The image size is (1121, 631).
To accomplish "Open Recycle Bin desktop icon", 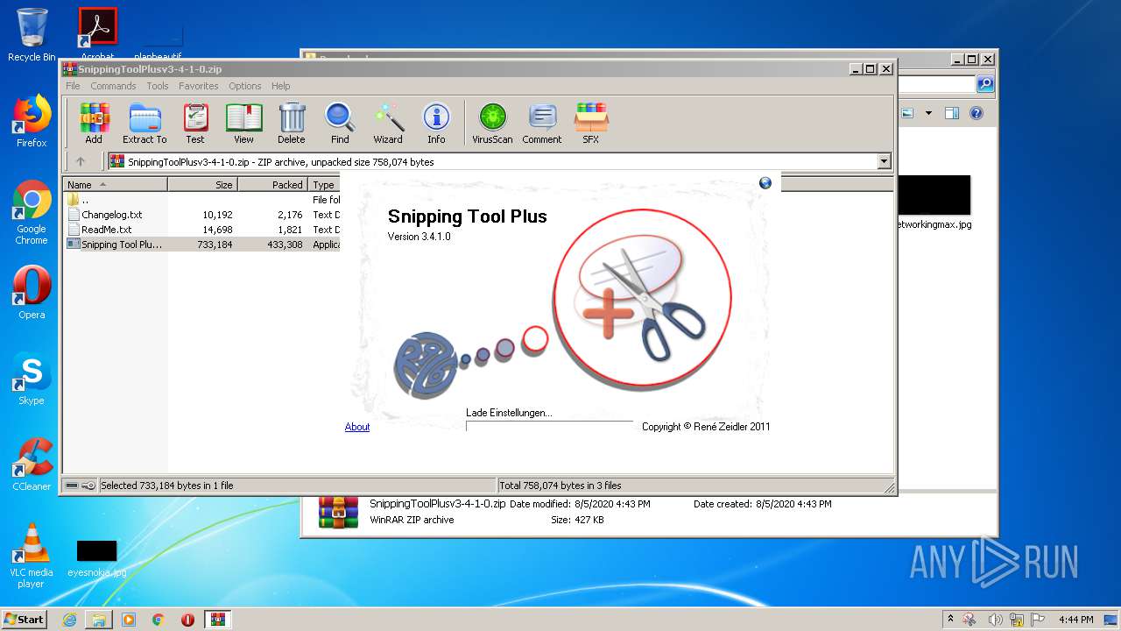I will pyautogui.click(x=32, y=35).
